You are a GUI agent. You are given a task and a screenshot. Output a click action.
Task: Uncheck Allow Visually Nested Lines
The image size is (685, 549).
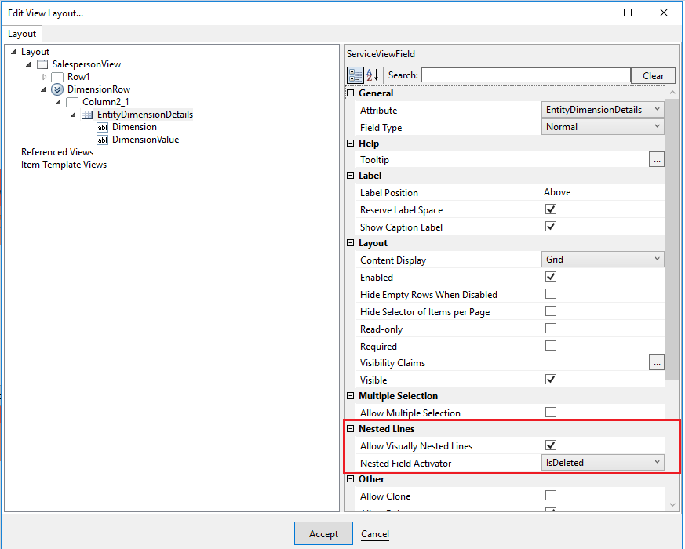[x=551, y=445]
